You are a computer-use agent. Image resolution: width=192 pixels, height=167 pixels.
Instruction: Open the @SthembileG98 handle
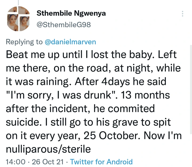pyautogui.click(x=64, y=25)
